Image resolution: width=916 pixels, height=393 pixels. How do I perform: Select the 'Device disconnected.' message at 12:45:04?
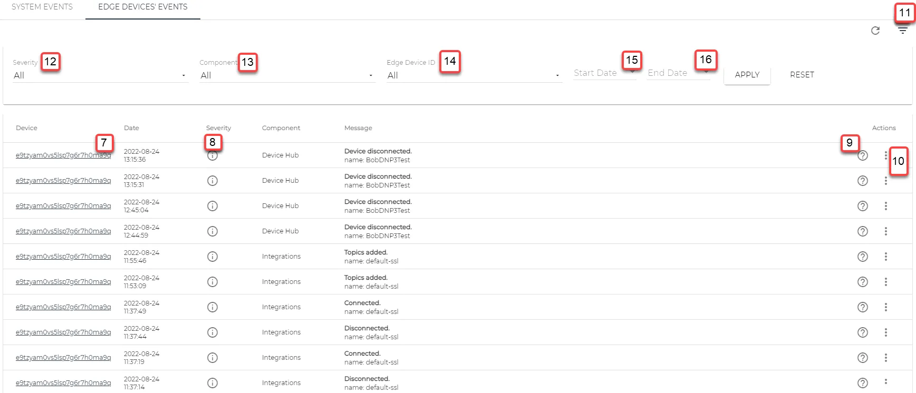[378, 202]
